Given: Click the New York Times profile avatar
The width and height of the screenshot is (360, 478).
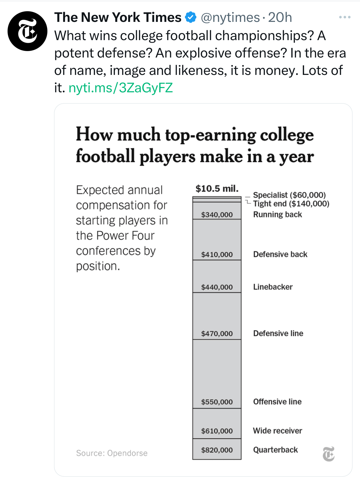Looking at the screenshot, I should (27, 31).
